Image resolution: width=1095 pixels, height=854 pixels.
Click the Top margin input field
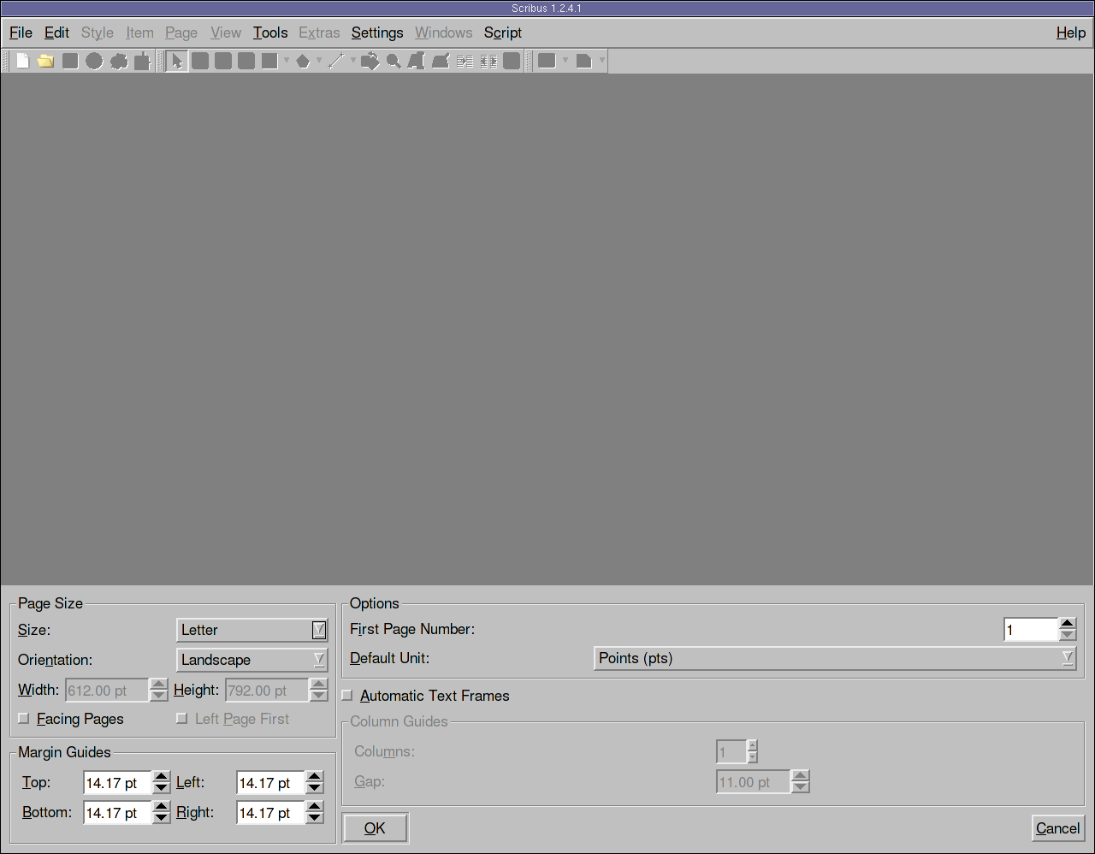116,783
